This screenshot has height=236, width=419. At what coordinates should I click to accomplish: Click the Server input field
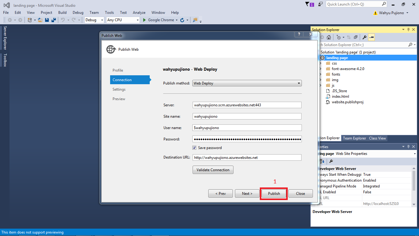click(x=247, y=105)
